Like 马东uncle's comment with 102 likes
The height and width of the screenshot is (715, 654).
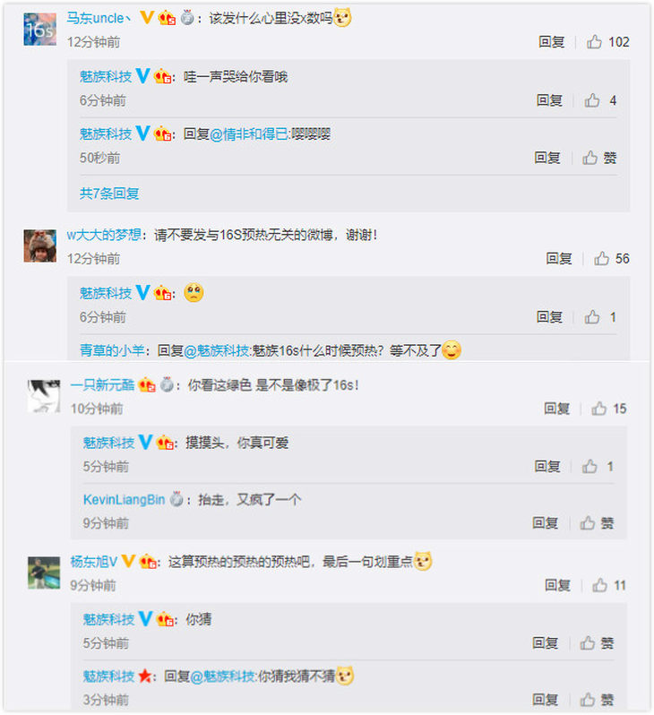click(x=594, y=42)
